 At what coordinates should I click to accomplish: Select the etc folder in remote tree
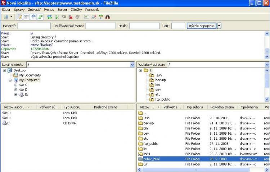[x=158, y=94]
